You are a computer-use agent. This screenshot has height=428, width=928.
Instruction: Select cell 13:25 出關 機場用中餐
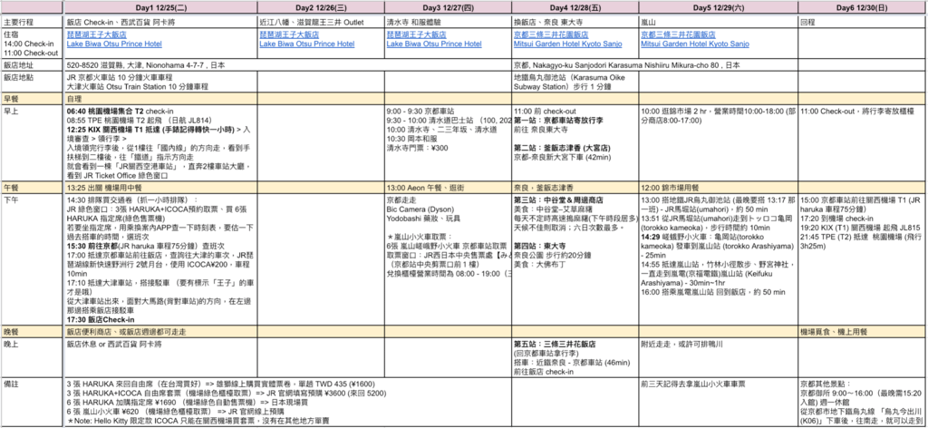(161, 188)
